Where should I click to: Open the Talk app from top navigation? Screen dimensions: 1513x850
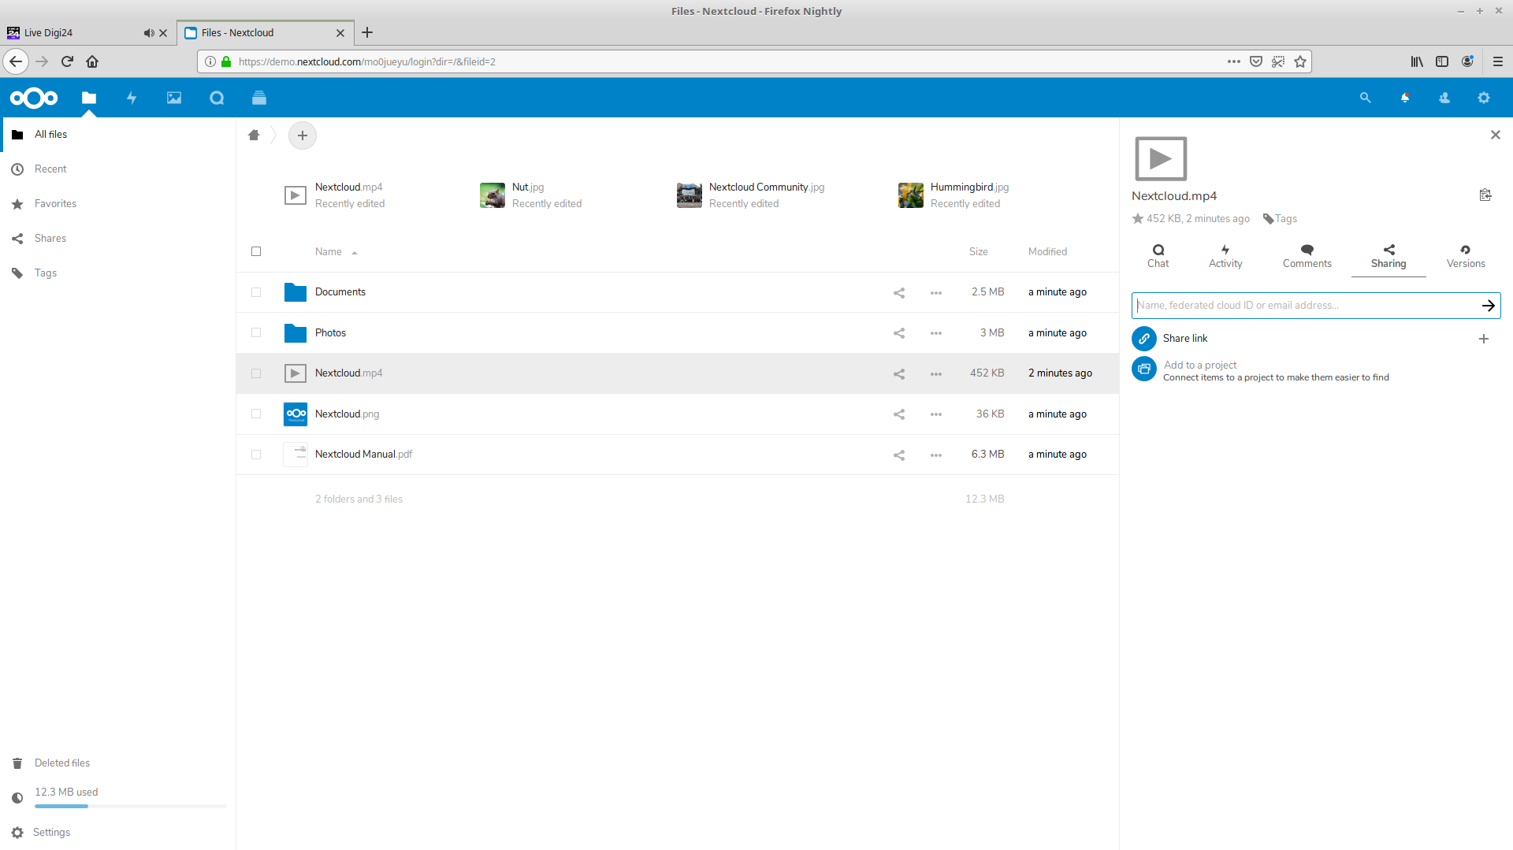217,98
